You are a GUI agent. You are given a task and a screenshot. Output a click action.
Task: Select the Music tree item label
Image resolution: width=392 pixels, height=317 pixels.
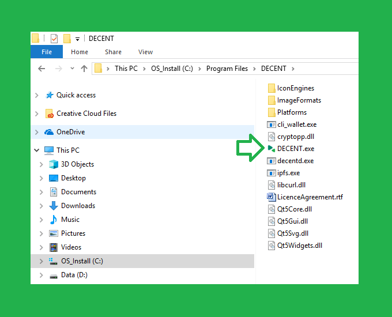pos(70,220)
